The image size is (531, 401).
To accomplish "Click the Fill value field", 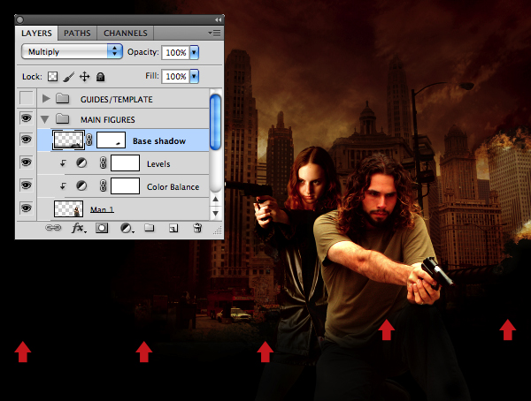I will [x=175, y=77].
